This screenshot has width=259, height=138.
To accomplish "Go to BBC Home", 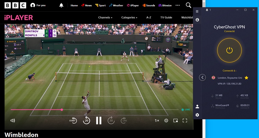I will [x=74, y=5].
